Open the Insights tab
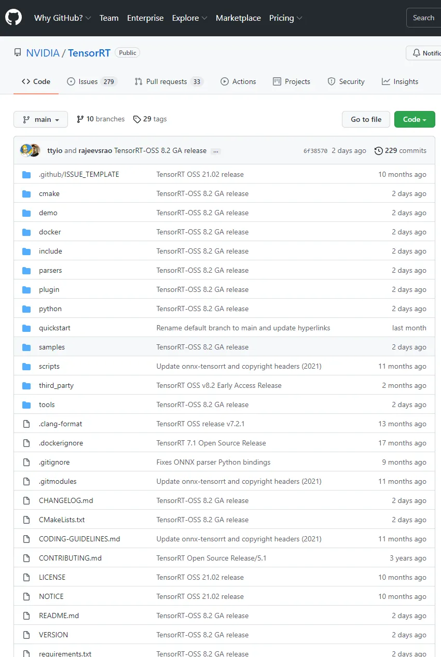 coord(400,81)
